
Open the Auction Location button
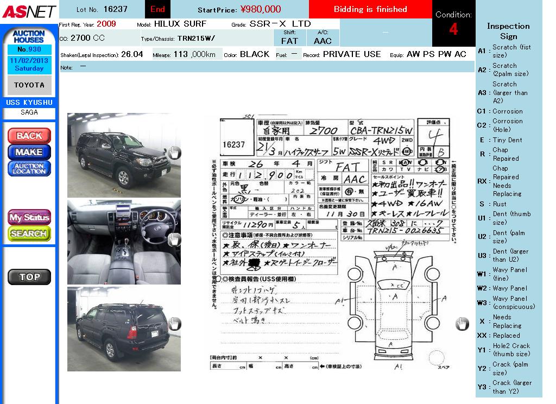pyautogui.click(x=29, y=169)
